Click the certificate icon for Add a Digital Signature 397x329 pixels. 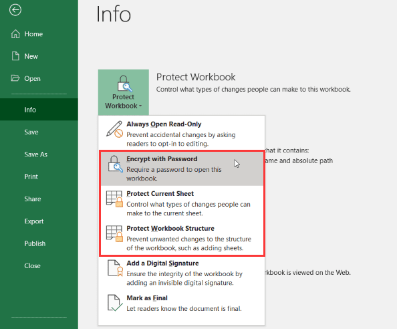(115, 268)
